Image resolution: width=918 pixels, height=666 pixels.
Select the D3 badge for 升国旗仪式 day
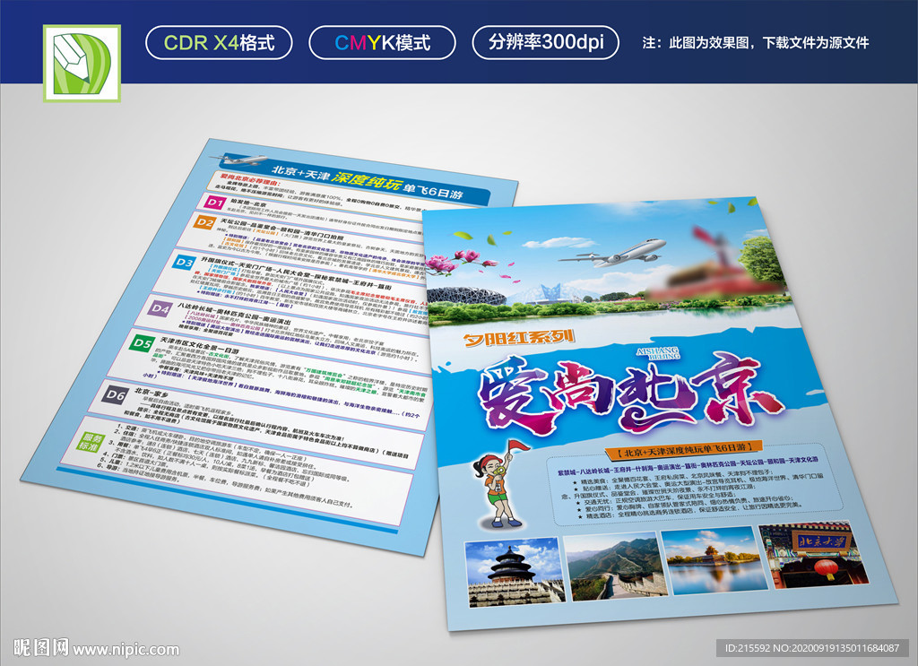click(185, 263)
